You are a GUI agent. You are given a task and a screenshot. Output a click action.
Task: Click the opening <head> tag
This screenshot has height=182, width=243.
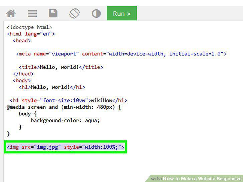[x=22, y=41]
